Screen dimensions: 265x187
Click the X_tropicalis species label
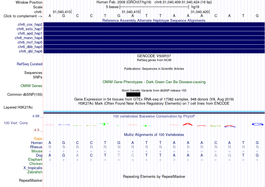(33, 168)
